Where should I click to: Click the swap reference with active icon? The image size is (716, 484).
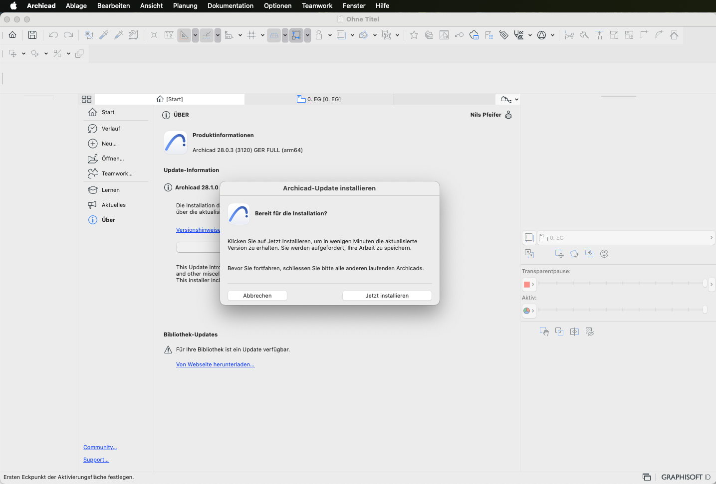[589, 254]
